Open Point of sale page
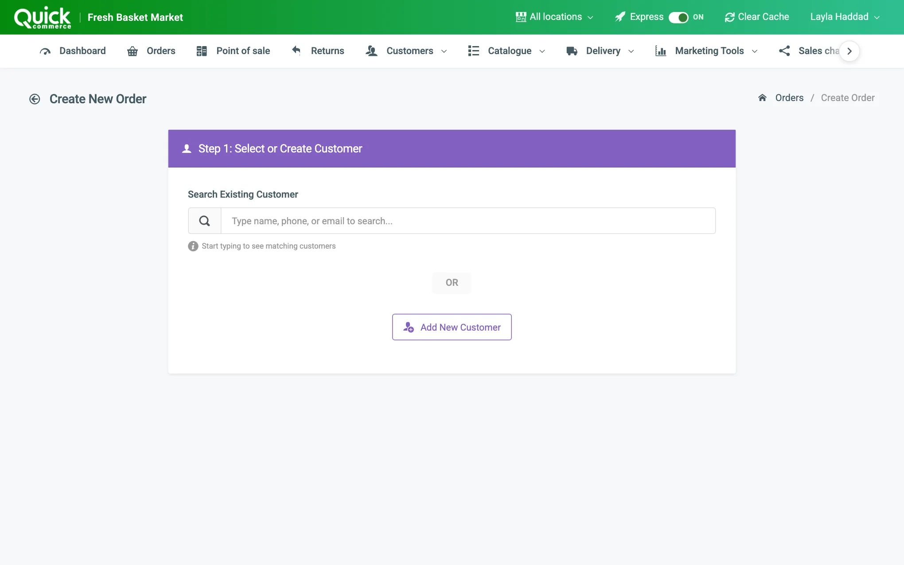This screenshot has width=904, height=565. click(x=233, y=51)
